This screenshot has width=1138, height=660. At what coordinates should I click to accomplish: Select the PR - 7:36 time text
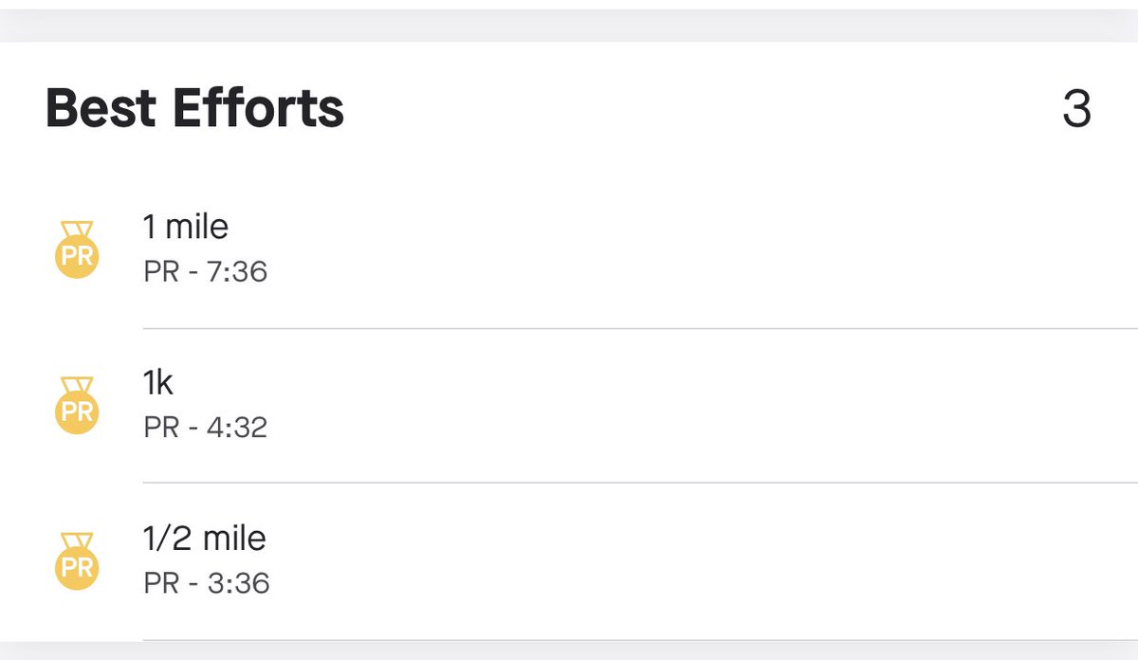[206, 273]
